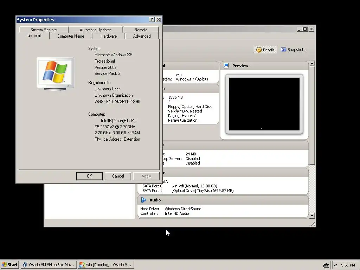Screen dimensions: 360x270
Task: Click the keyboard icon in system tray
Action: click(x=326, y=265)
